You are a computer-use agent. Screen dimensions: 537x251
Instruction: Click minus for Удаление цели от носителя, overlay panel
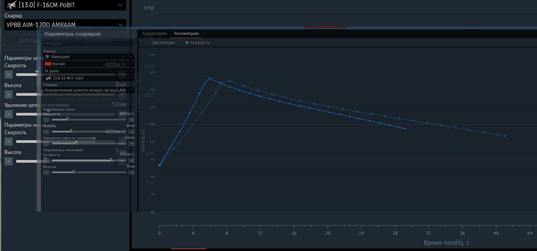46,143
